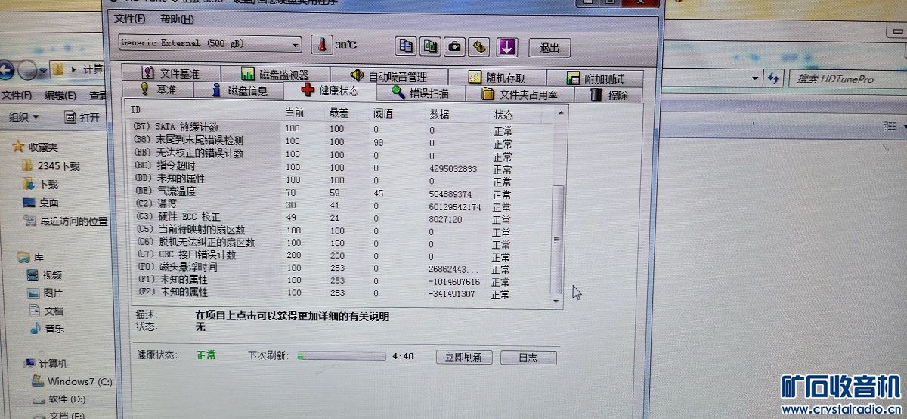Switch to the 随机存取 tab
The image size is (907, 419).
(497, 77)
